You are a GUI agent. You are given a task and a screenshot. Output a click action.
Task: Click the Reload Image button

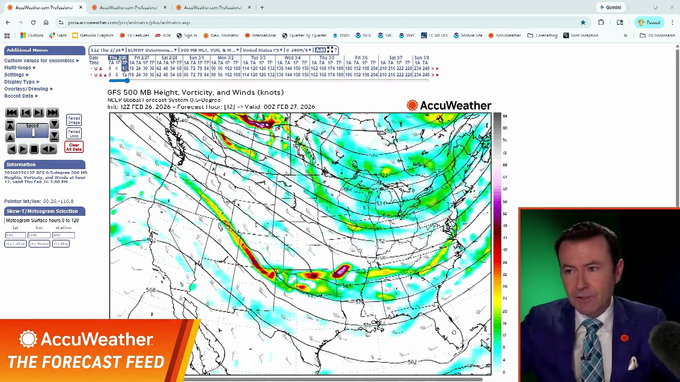(x=74, y=120)
